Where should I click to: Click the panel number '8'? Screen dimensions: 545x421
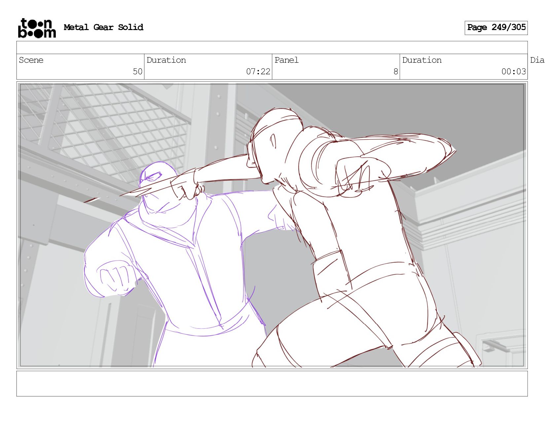396,72
